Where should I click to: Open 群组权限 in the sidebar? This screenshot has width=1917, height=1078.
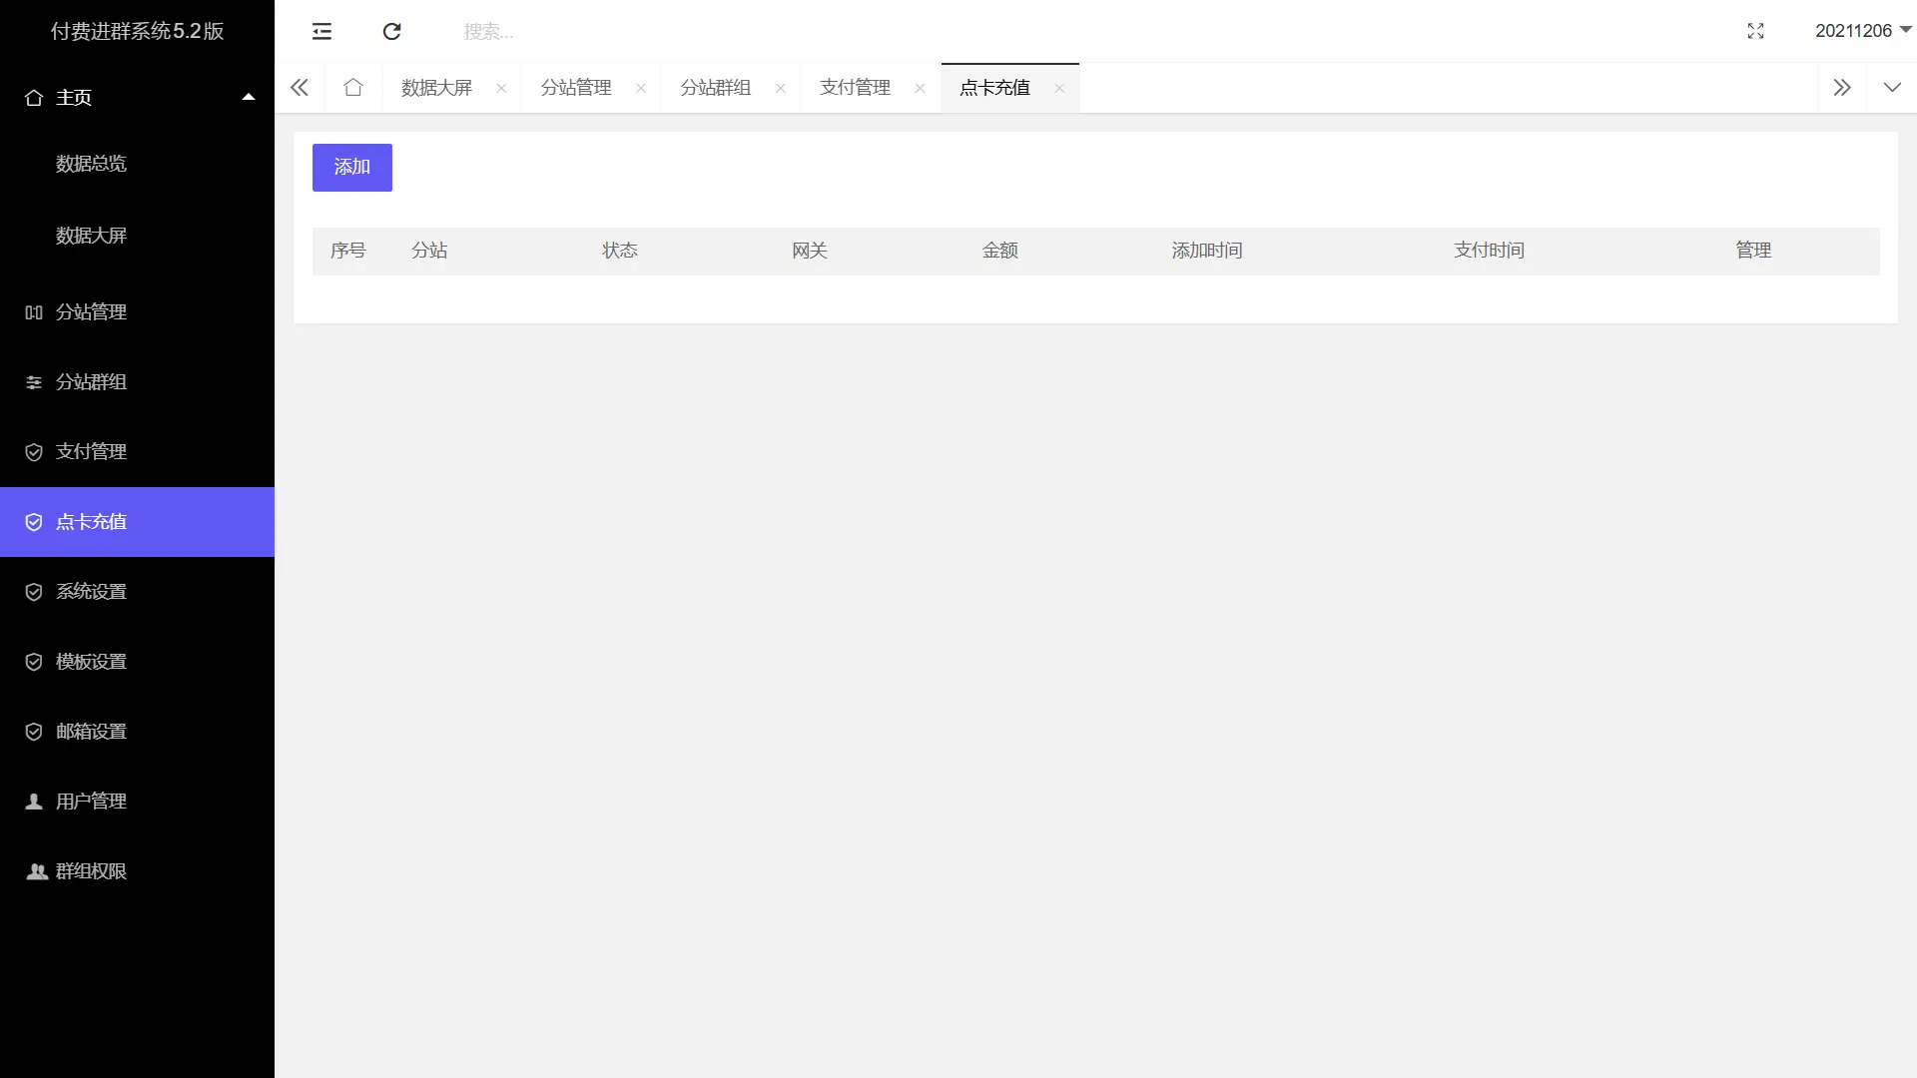coord(91,871)
